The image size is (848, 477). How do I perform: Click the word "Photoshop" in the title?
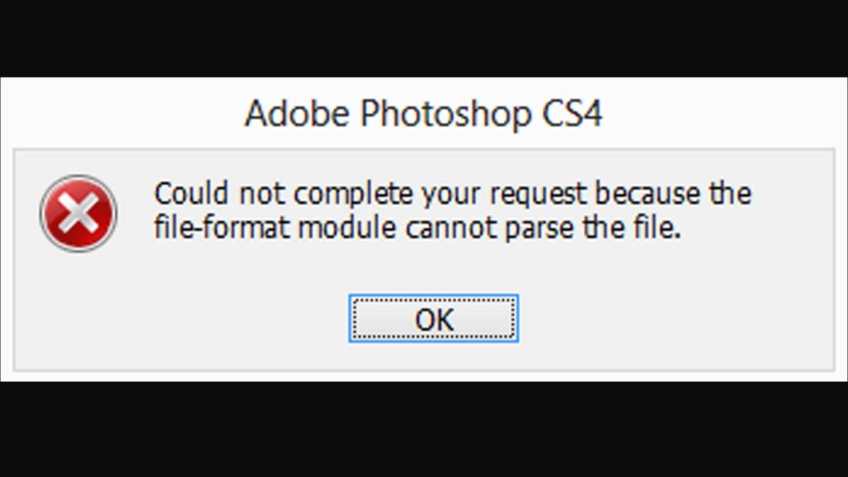point(445,114)
